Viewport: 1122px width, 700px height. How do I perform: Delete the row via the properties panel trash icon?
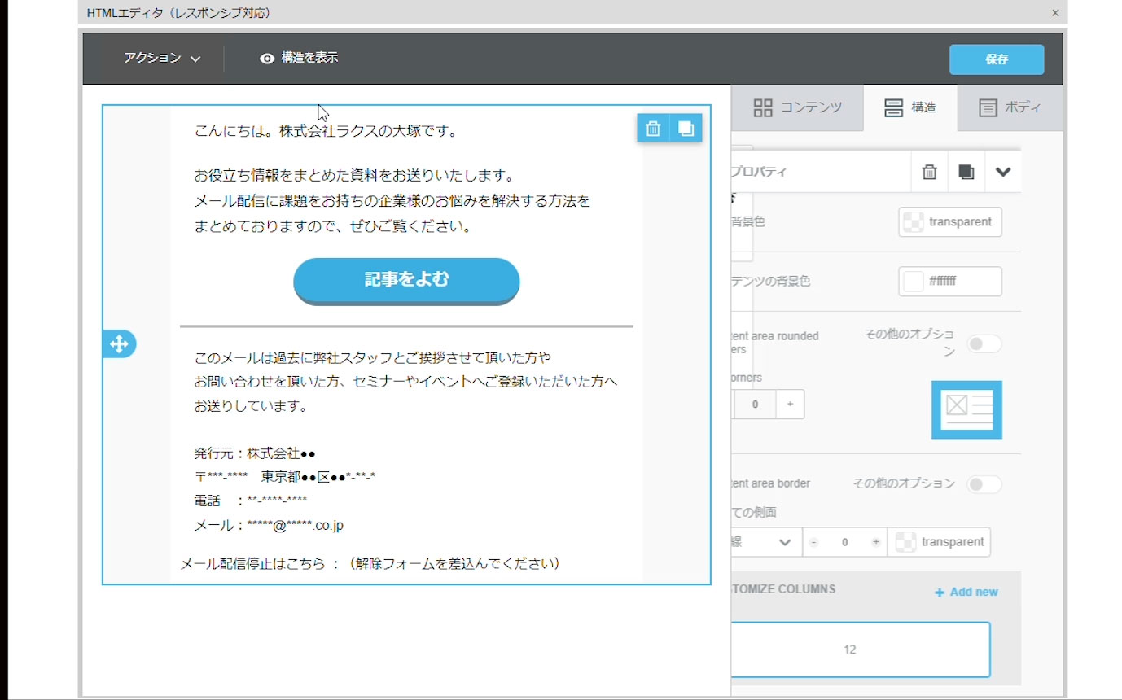(x=929, y=173)
